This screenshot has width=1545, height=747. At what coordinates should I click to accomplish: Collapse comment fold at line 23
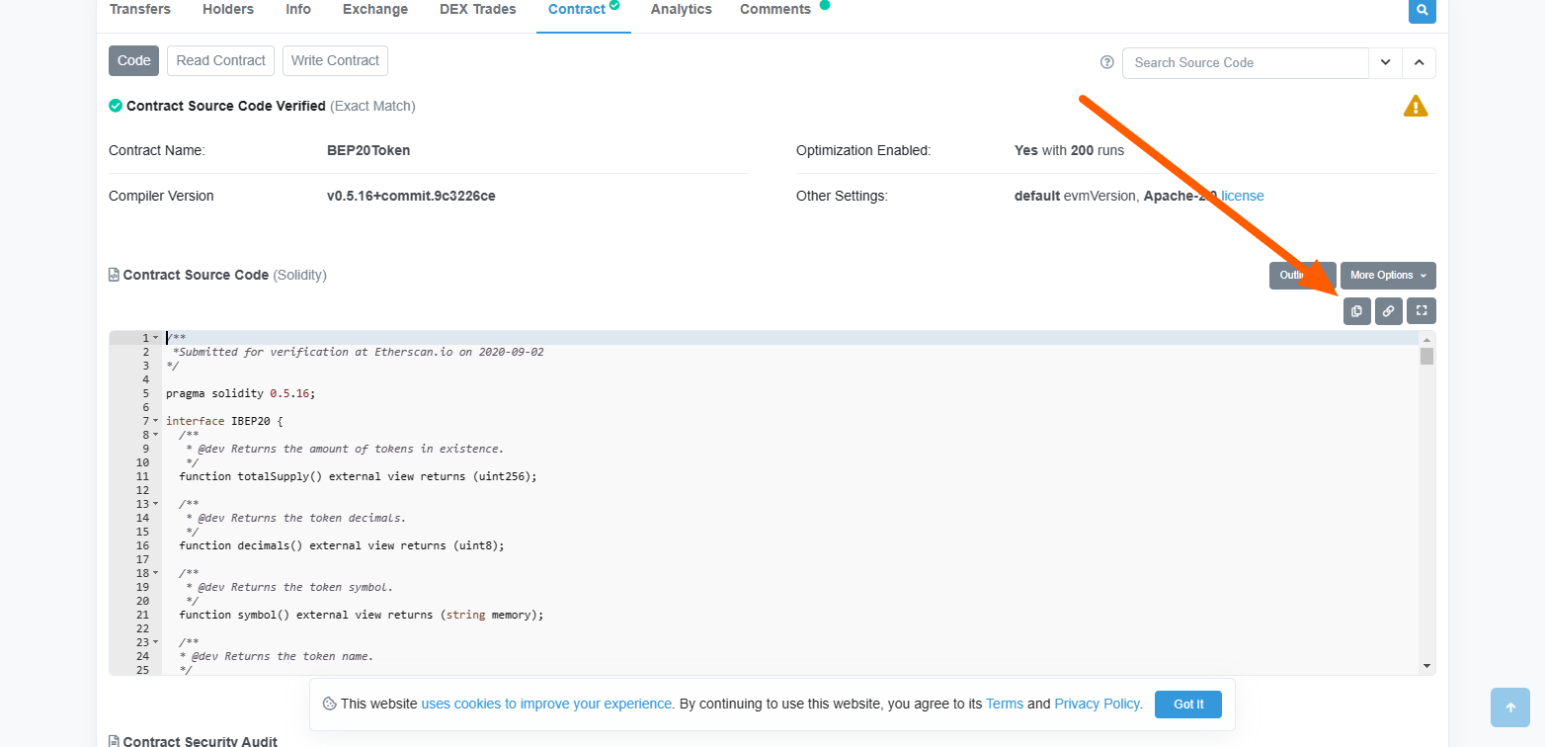pos(156,642)
